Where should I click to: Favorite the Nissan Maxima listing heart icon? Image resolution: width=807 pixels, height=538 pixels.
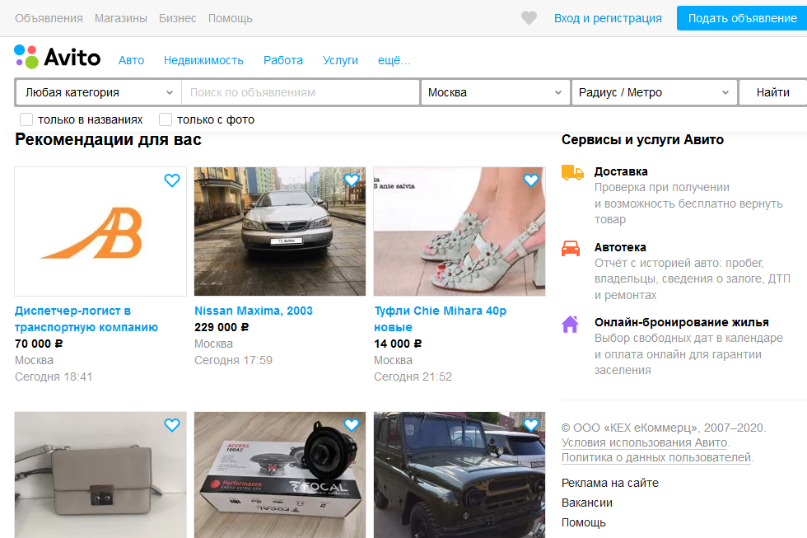(x=352, y=180)
